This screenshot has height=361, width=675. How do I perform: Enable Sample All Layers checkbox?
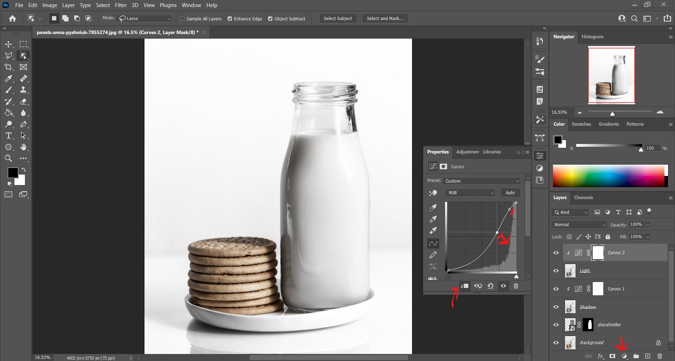182,19
